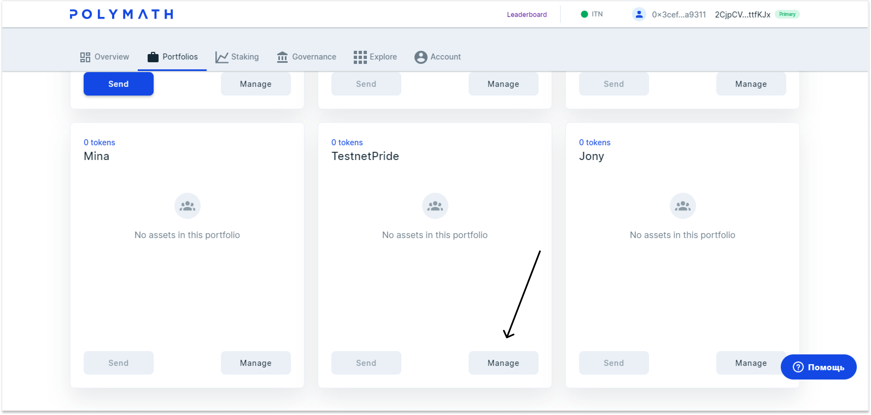Click the Explore grid icon

tap(360, 57)
